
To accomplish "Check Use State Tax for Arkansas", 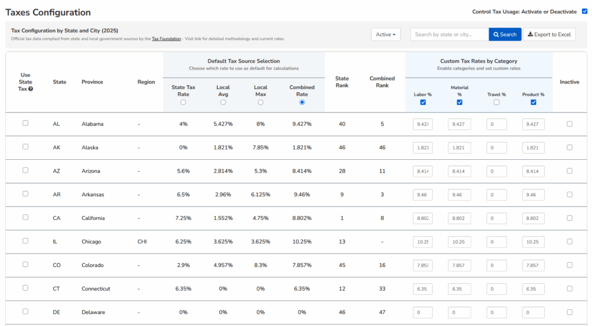I will click(x=25, y=193).
